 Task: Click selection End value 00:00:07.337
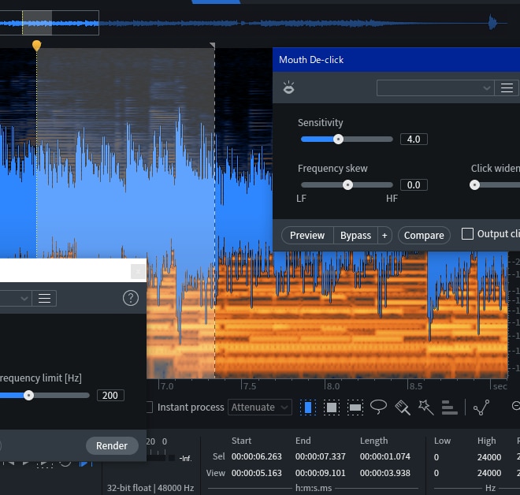point(321,456)
